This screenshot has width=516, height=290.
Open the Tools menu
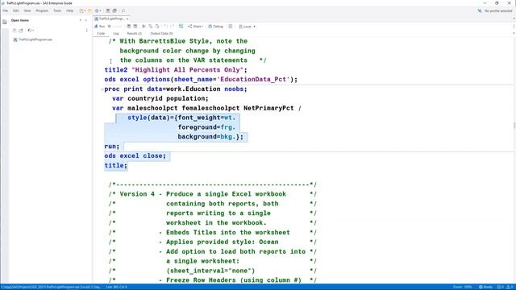point(57,10)
